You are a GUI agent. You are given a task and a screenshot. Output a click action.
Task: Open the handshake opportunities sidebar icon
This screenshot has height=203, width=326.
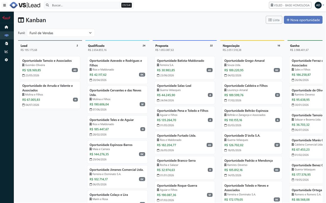point(7,35)
